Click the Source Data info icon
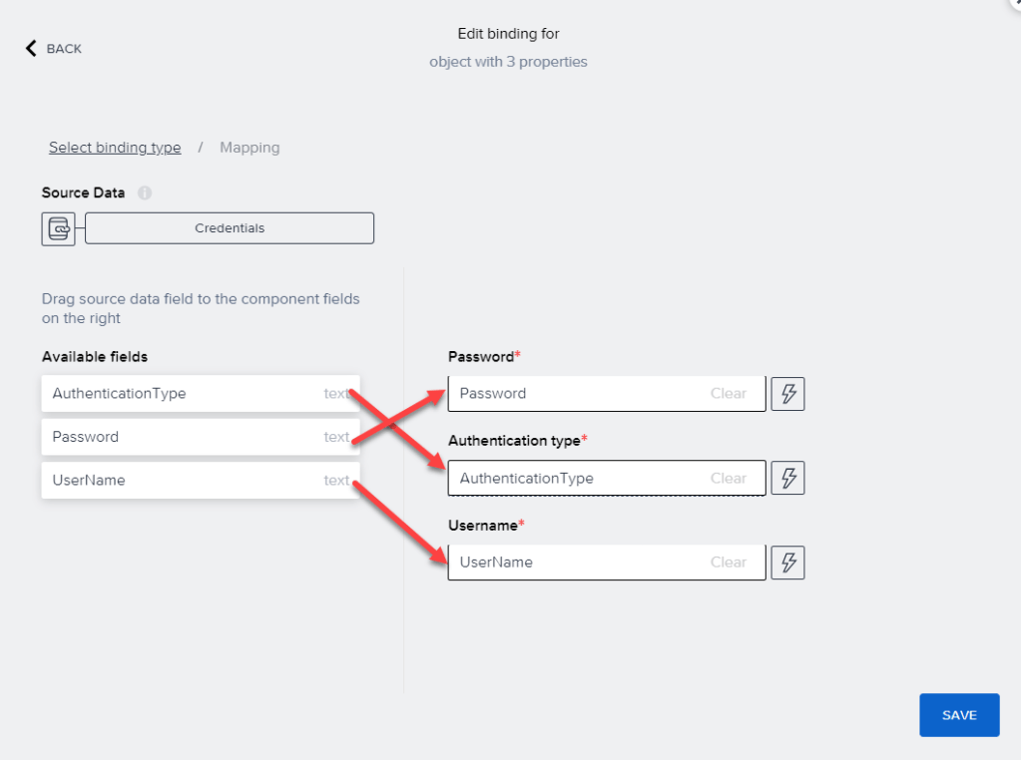Viewport: 1021px width, 760px height. [145, 192]
